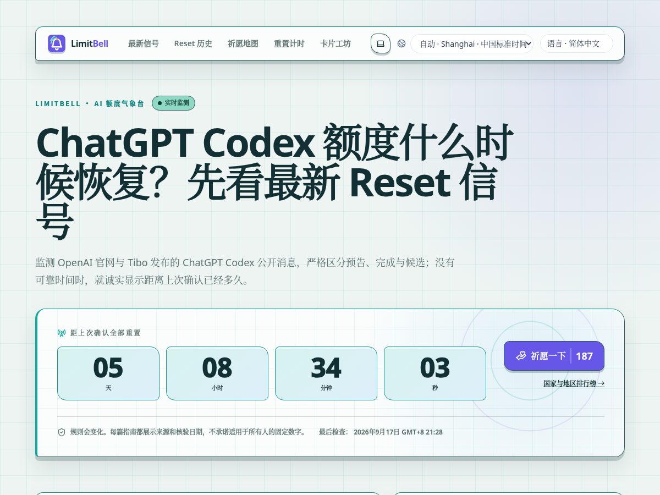Click the LimitBell brand name

(x=90, y=43)
